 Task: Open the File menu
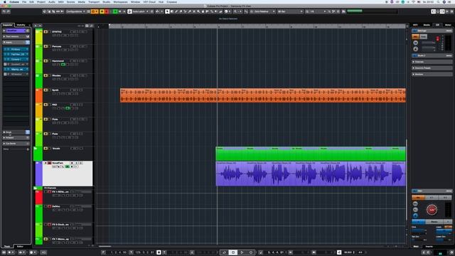(24, 1)
